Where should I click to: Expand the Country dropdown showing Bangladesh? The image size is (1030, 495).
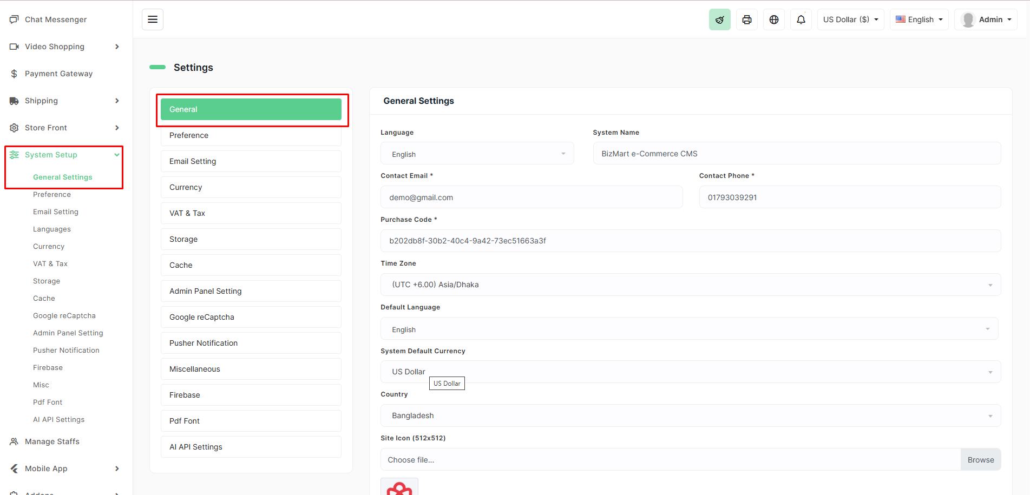pyautogui.click(x=690, y=415)
